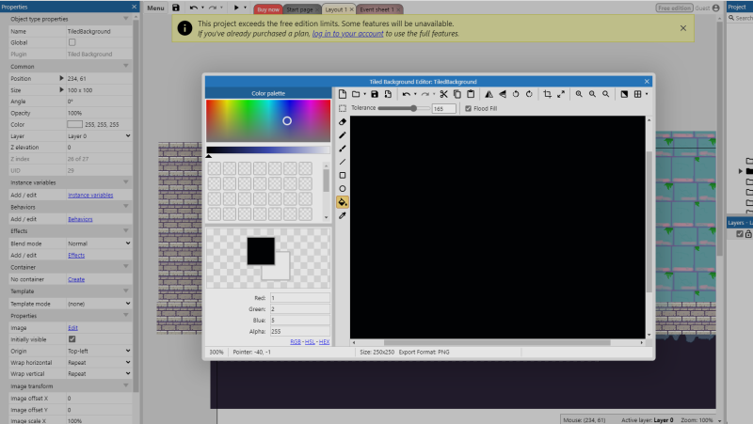Toggle editor background brightness icon

coord(624,94)
